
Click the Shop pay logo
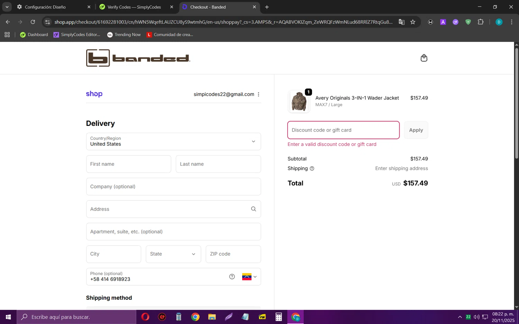[x=94, y=94]
